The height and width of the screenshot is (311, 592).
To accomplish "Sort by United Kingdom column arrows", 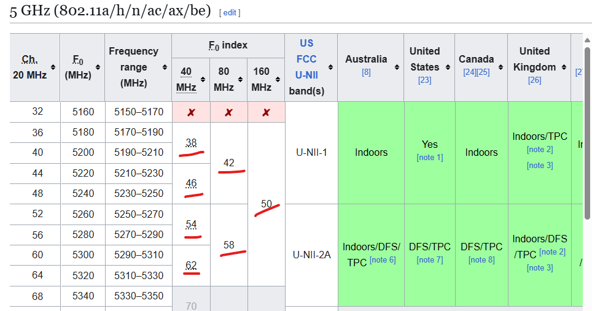I will 564,67.
